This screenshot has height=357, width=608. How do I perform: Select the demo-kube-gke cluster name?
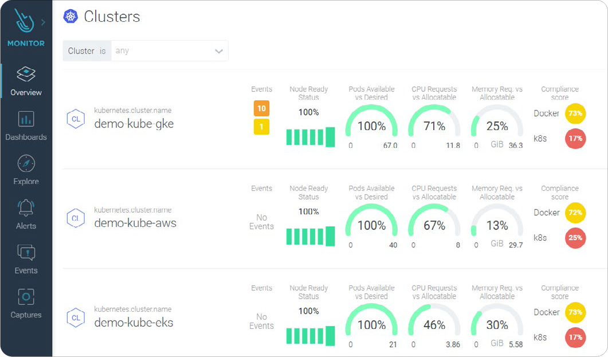134,124
